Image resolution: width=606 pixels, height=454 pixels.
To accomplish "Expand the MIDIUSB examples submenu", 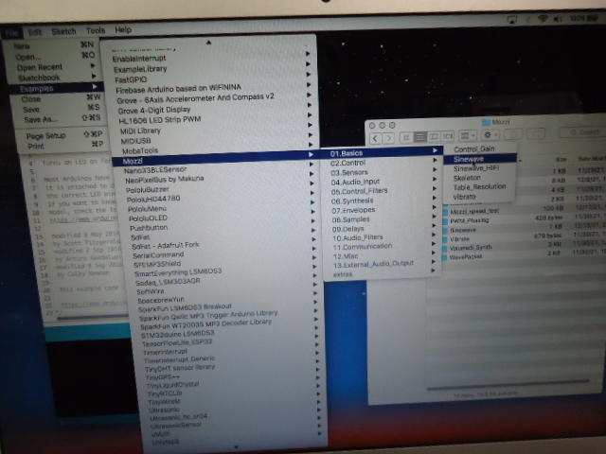I will 214,141.
